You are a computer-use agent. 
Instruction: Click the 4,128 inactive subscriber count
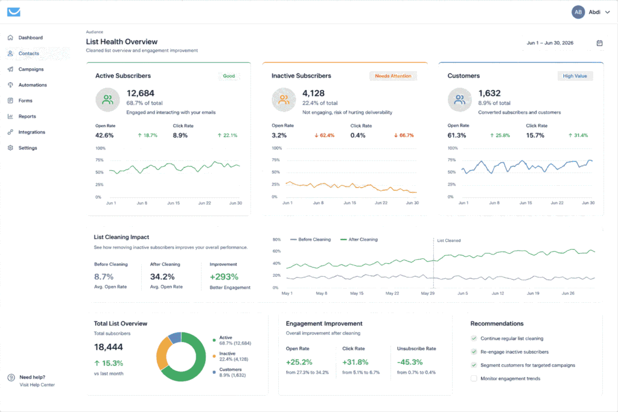point(313,93)
